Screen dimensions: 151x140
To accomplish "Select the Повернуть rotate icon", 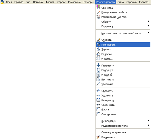I will coord(98,70).
